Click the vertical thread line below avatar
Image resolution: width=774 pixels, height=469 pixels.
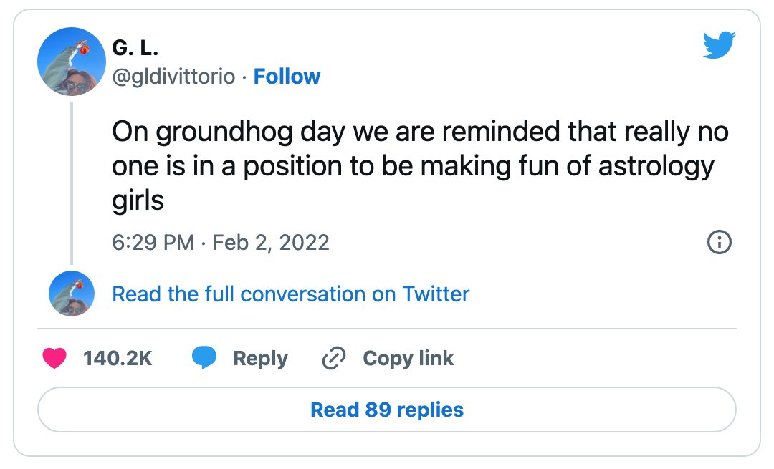(72, 183)
